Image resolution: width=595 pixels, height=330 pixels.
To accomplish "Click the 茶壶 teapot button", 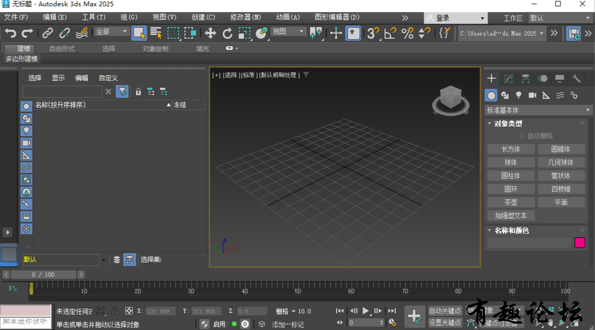I will point(511,202).
